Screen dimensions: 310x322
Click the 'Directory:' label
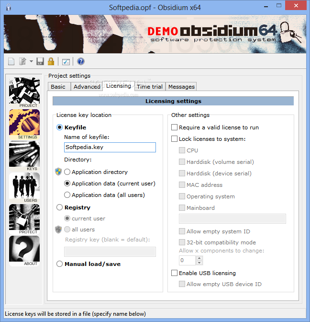pyautogui.click(x=77, y=160)
